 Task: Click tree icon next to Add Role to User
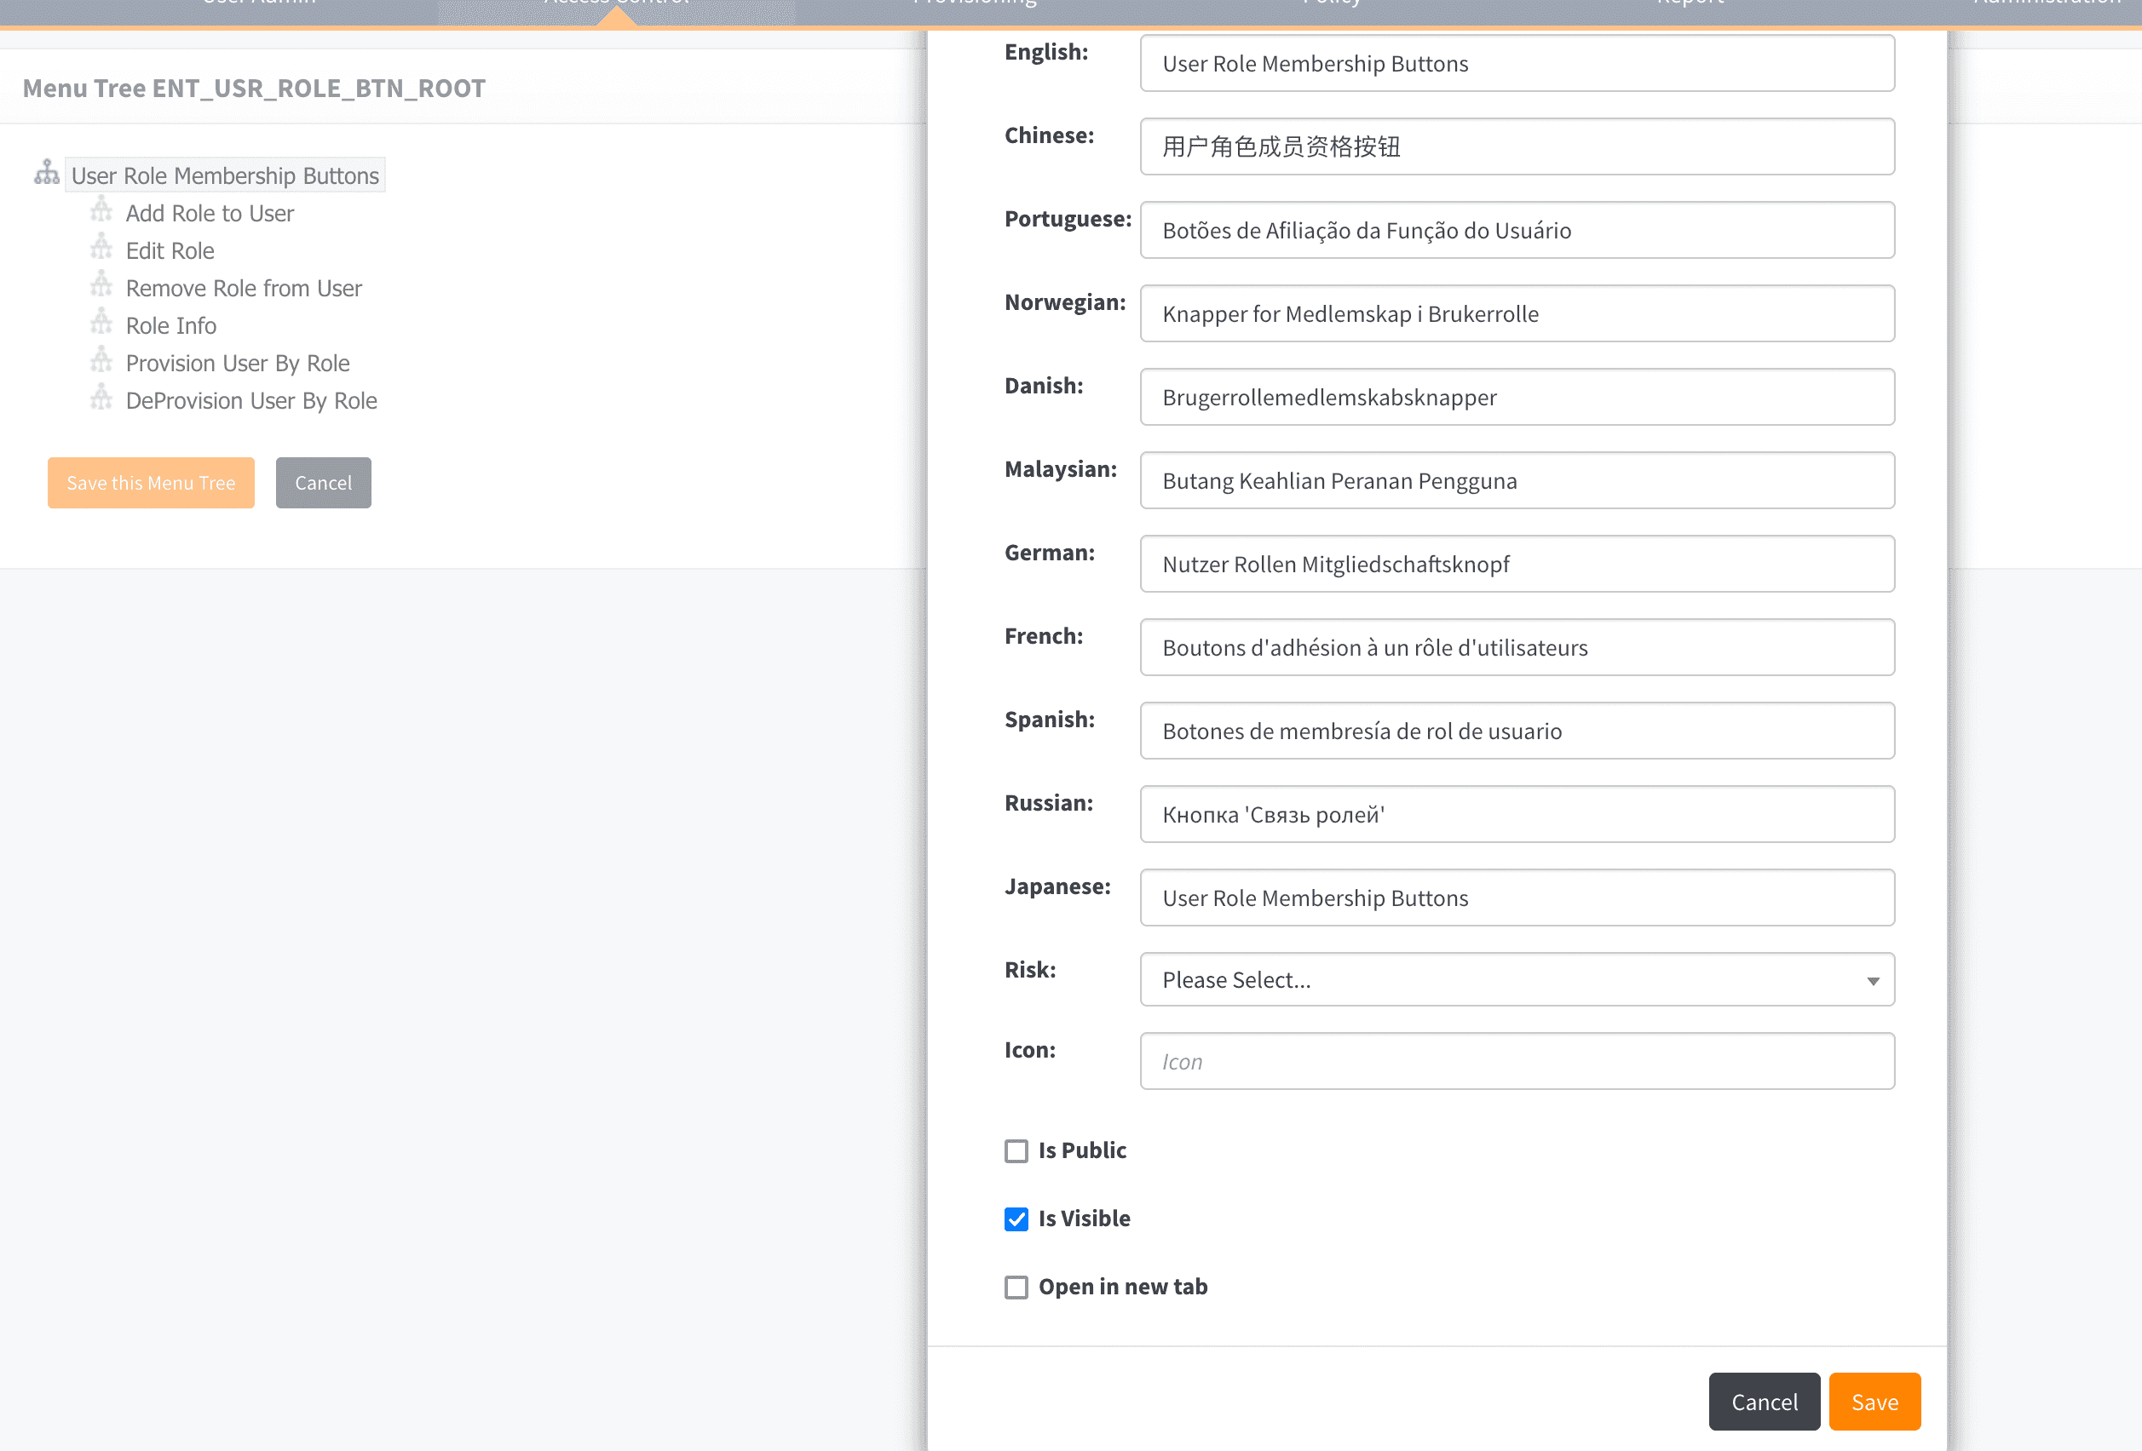click(x=101, y=211)
